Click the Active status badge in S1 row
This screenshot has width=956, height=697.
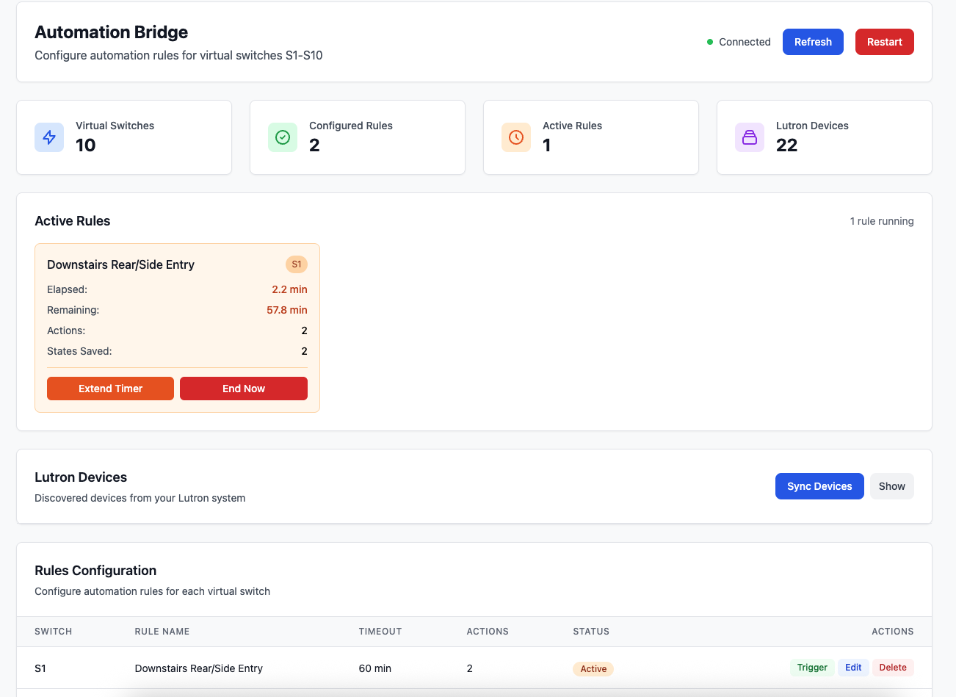(x=593, y=669)
